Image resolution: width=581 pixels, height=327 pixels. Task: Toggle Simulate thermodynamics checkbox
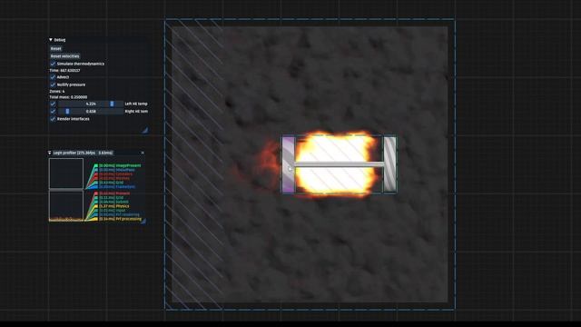53,64
